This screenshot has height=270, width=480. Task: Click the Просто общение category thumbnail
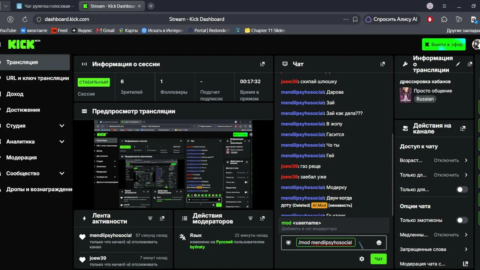(x=405, y=95)
